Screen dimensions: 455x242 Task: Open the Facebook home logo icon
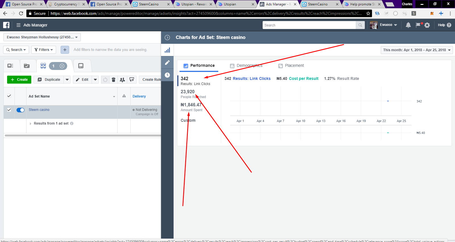[x=6, y=25]
